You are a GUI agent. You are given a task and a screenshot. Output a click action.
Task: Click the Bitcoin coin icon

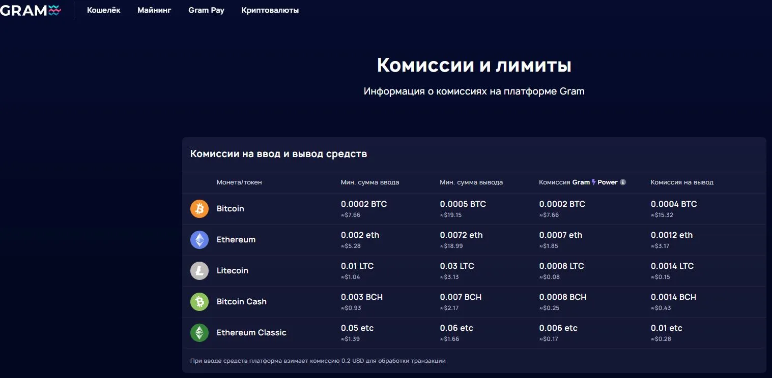[199, 209]
